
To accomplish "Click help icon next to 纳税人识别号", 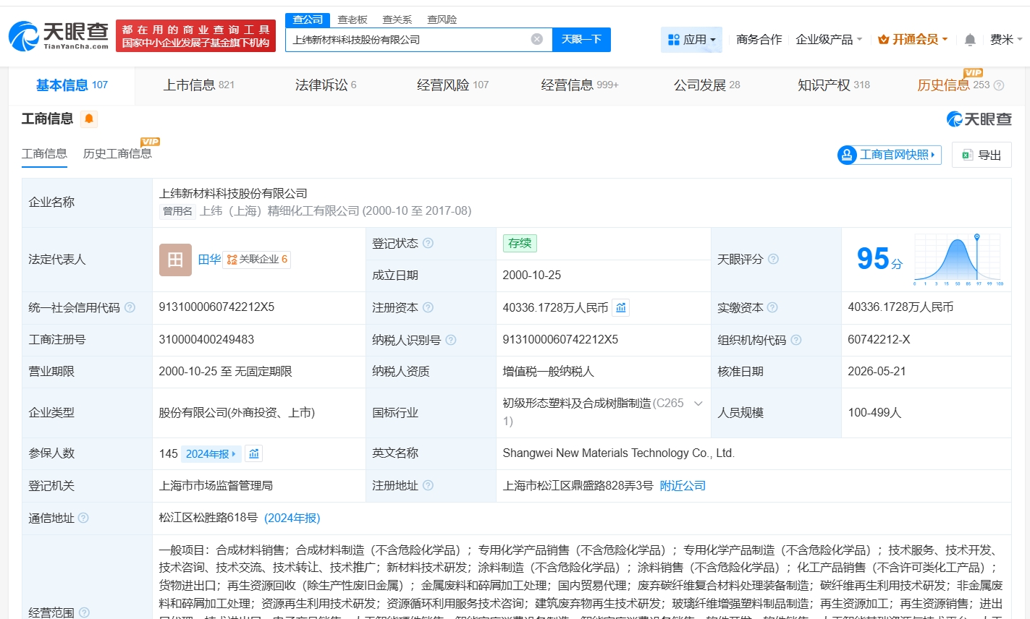I will [451, 340].
